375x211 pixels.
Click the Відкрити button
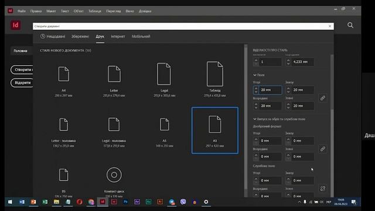pyautogui.click(x=22, y=83)
